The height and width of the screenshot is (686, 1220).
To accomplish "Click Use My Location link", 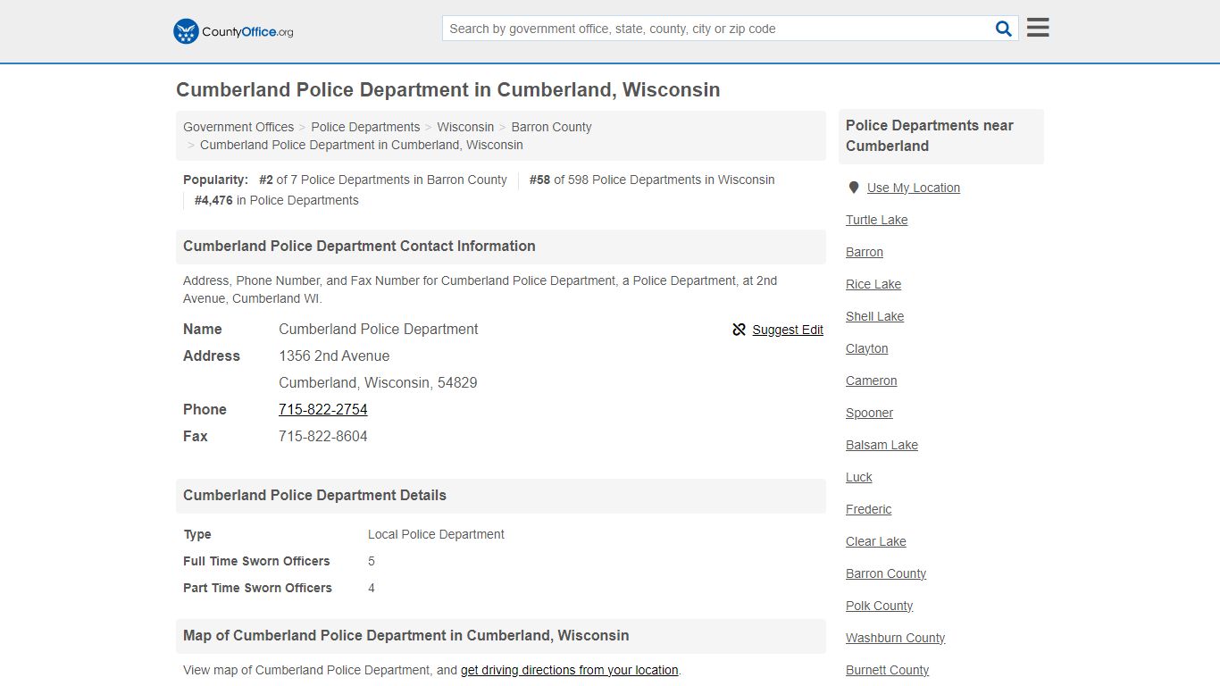I will pyautogui.click(x=914, y=188).
